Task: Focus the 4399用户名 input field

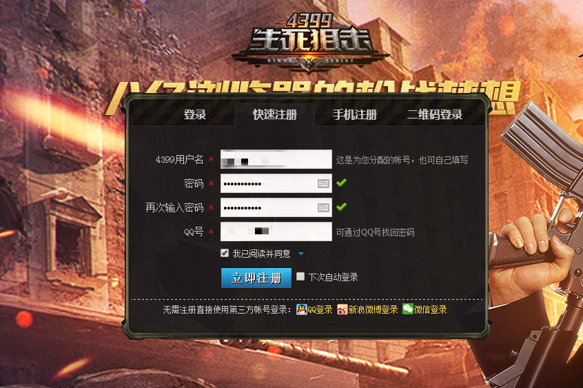Action: 276,159
